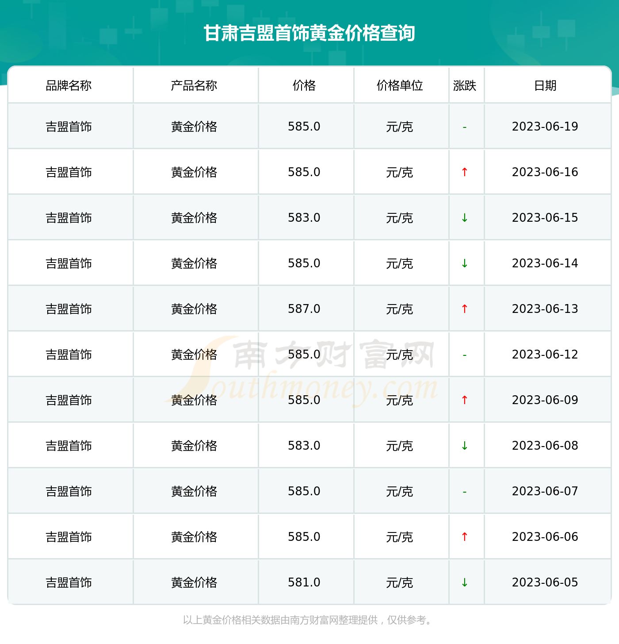Screen dimensions: 619x644
Task: Click the date 2023-06-15
Action: point(545,218)
